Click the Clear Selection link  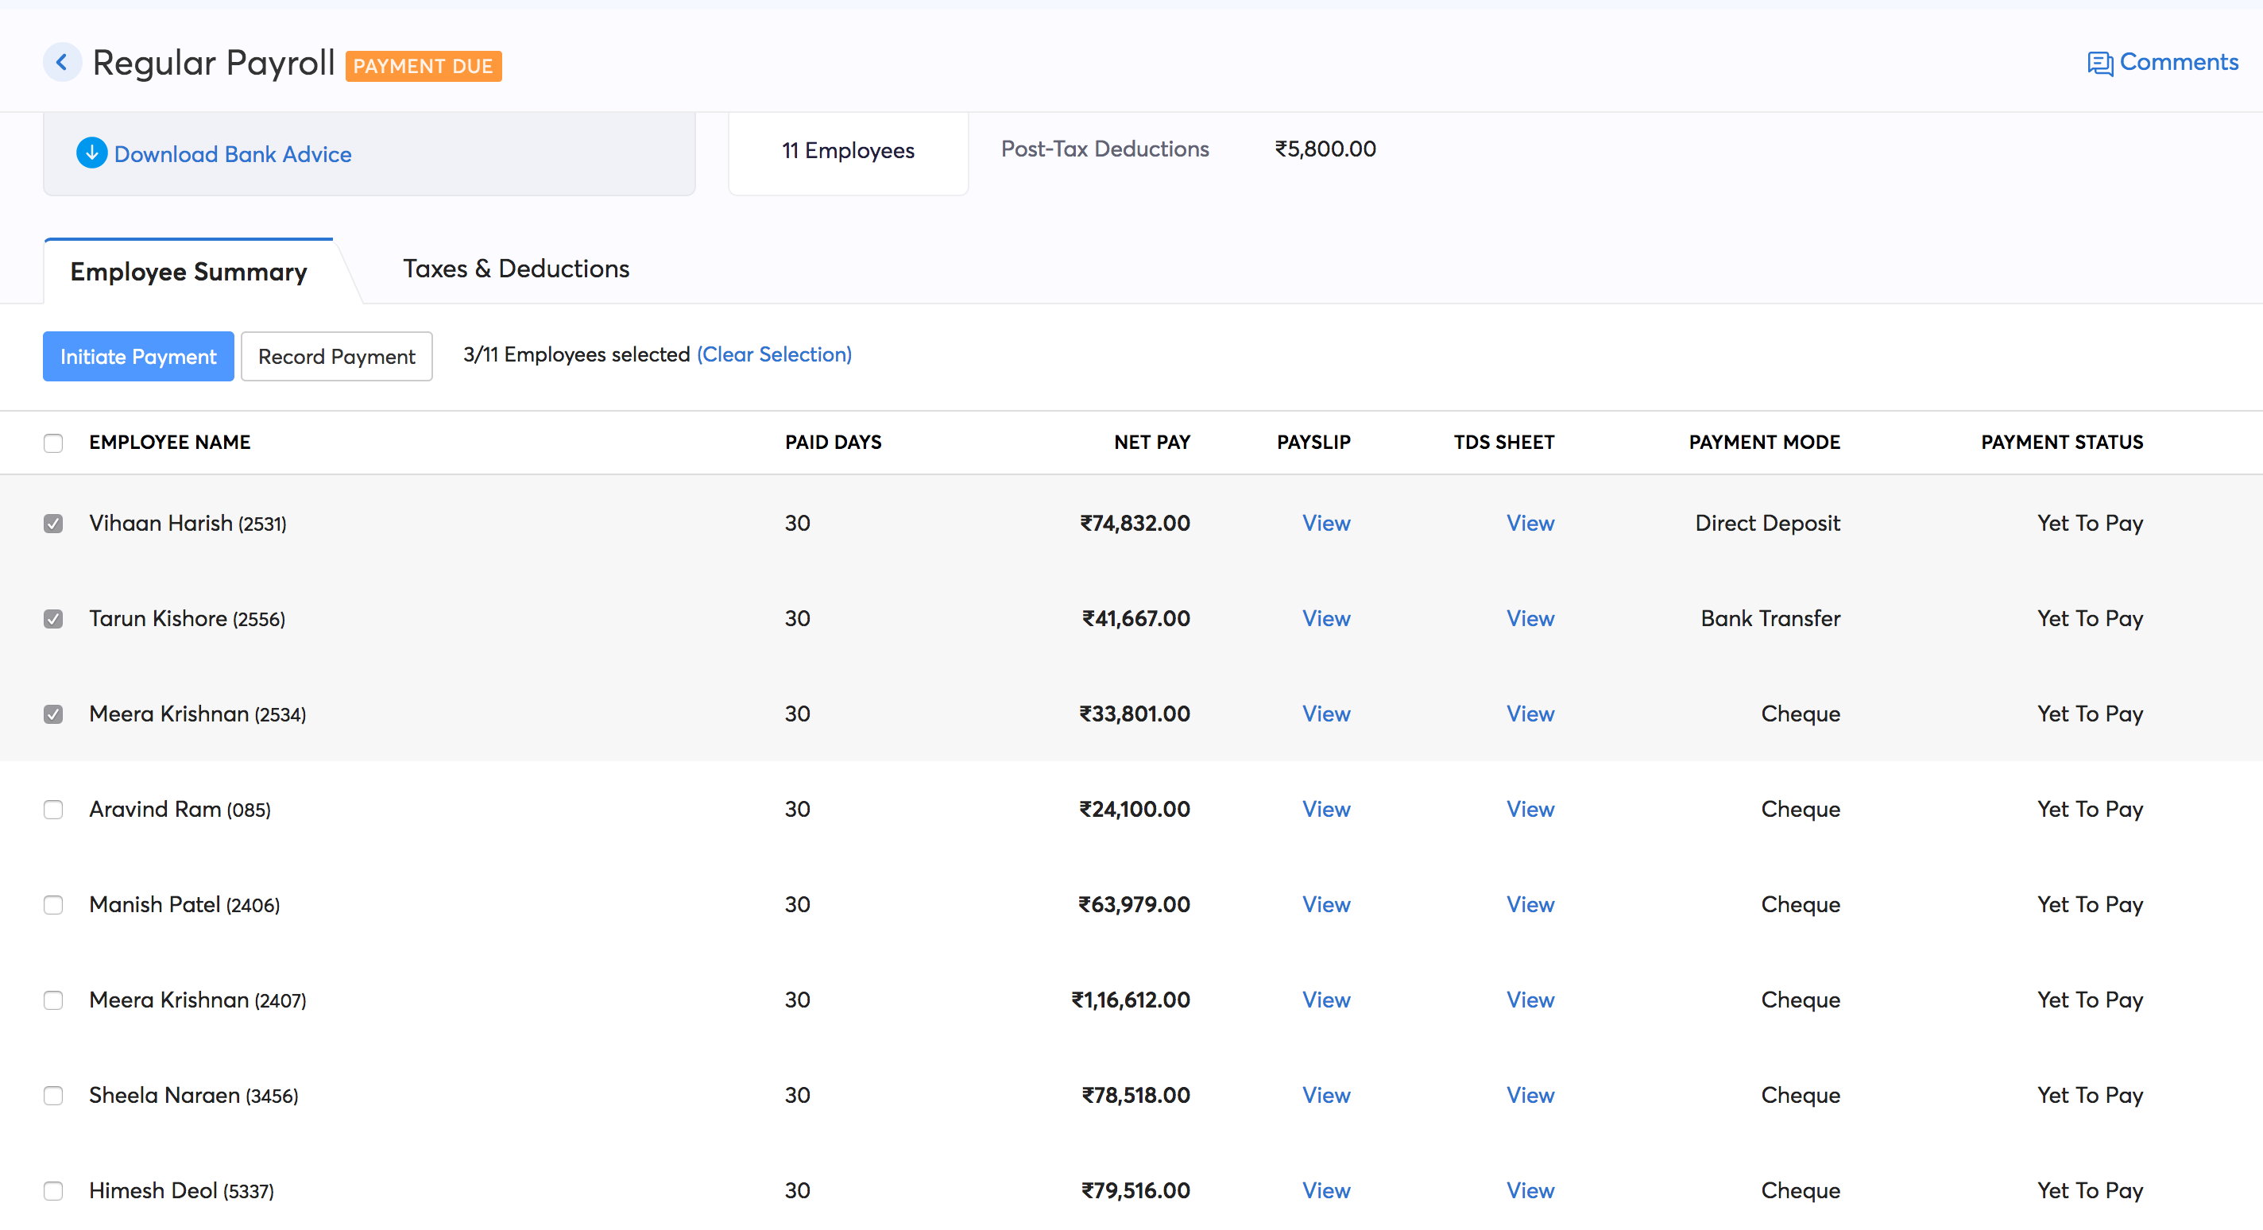click(773, 354)
